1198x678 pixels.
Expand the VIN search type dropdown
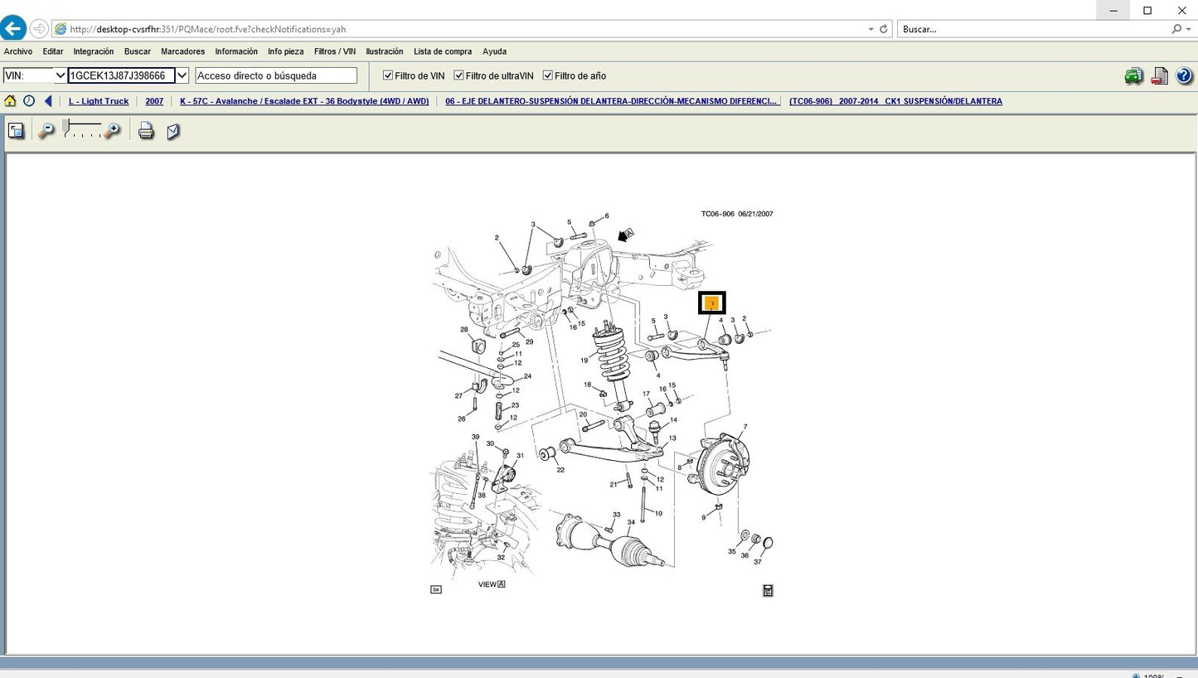pyautogui.click(x=60, y=75)
